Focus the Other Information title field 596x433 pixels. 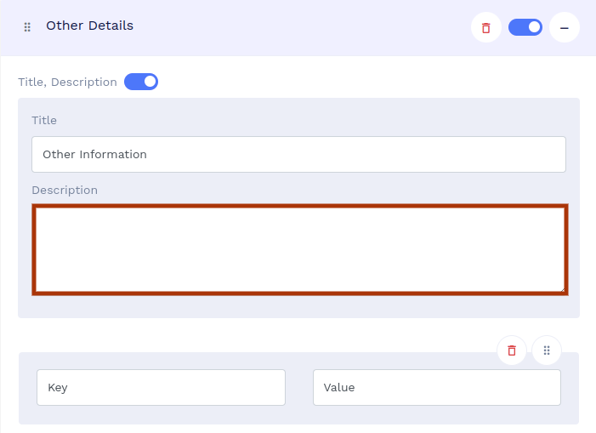[x=298, y=155]
